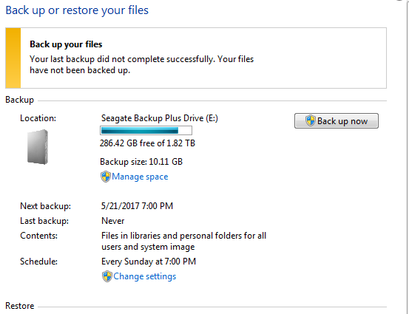Screen dimensions: 409x314
Task: Click the drive space usage bar
Action: click(x=146, y=130)
